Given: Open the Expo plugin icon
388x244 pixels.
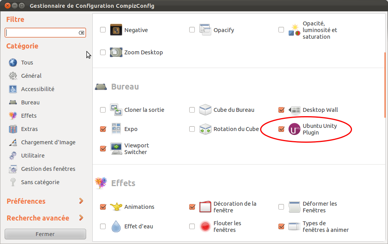Looking at the screenshot, I should 116,129.
